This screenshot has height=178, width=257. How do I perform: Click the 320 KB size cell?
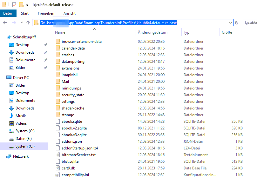[237, 128]
